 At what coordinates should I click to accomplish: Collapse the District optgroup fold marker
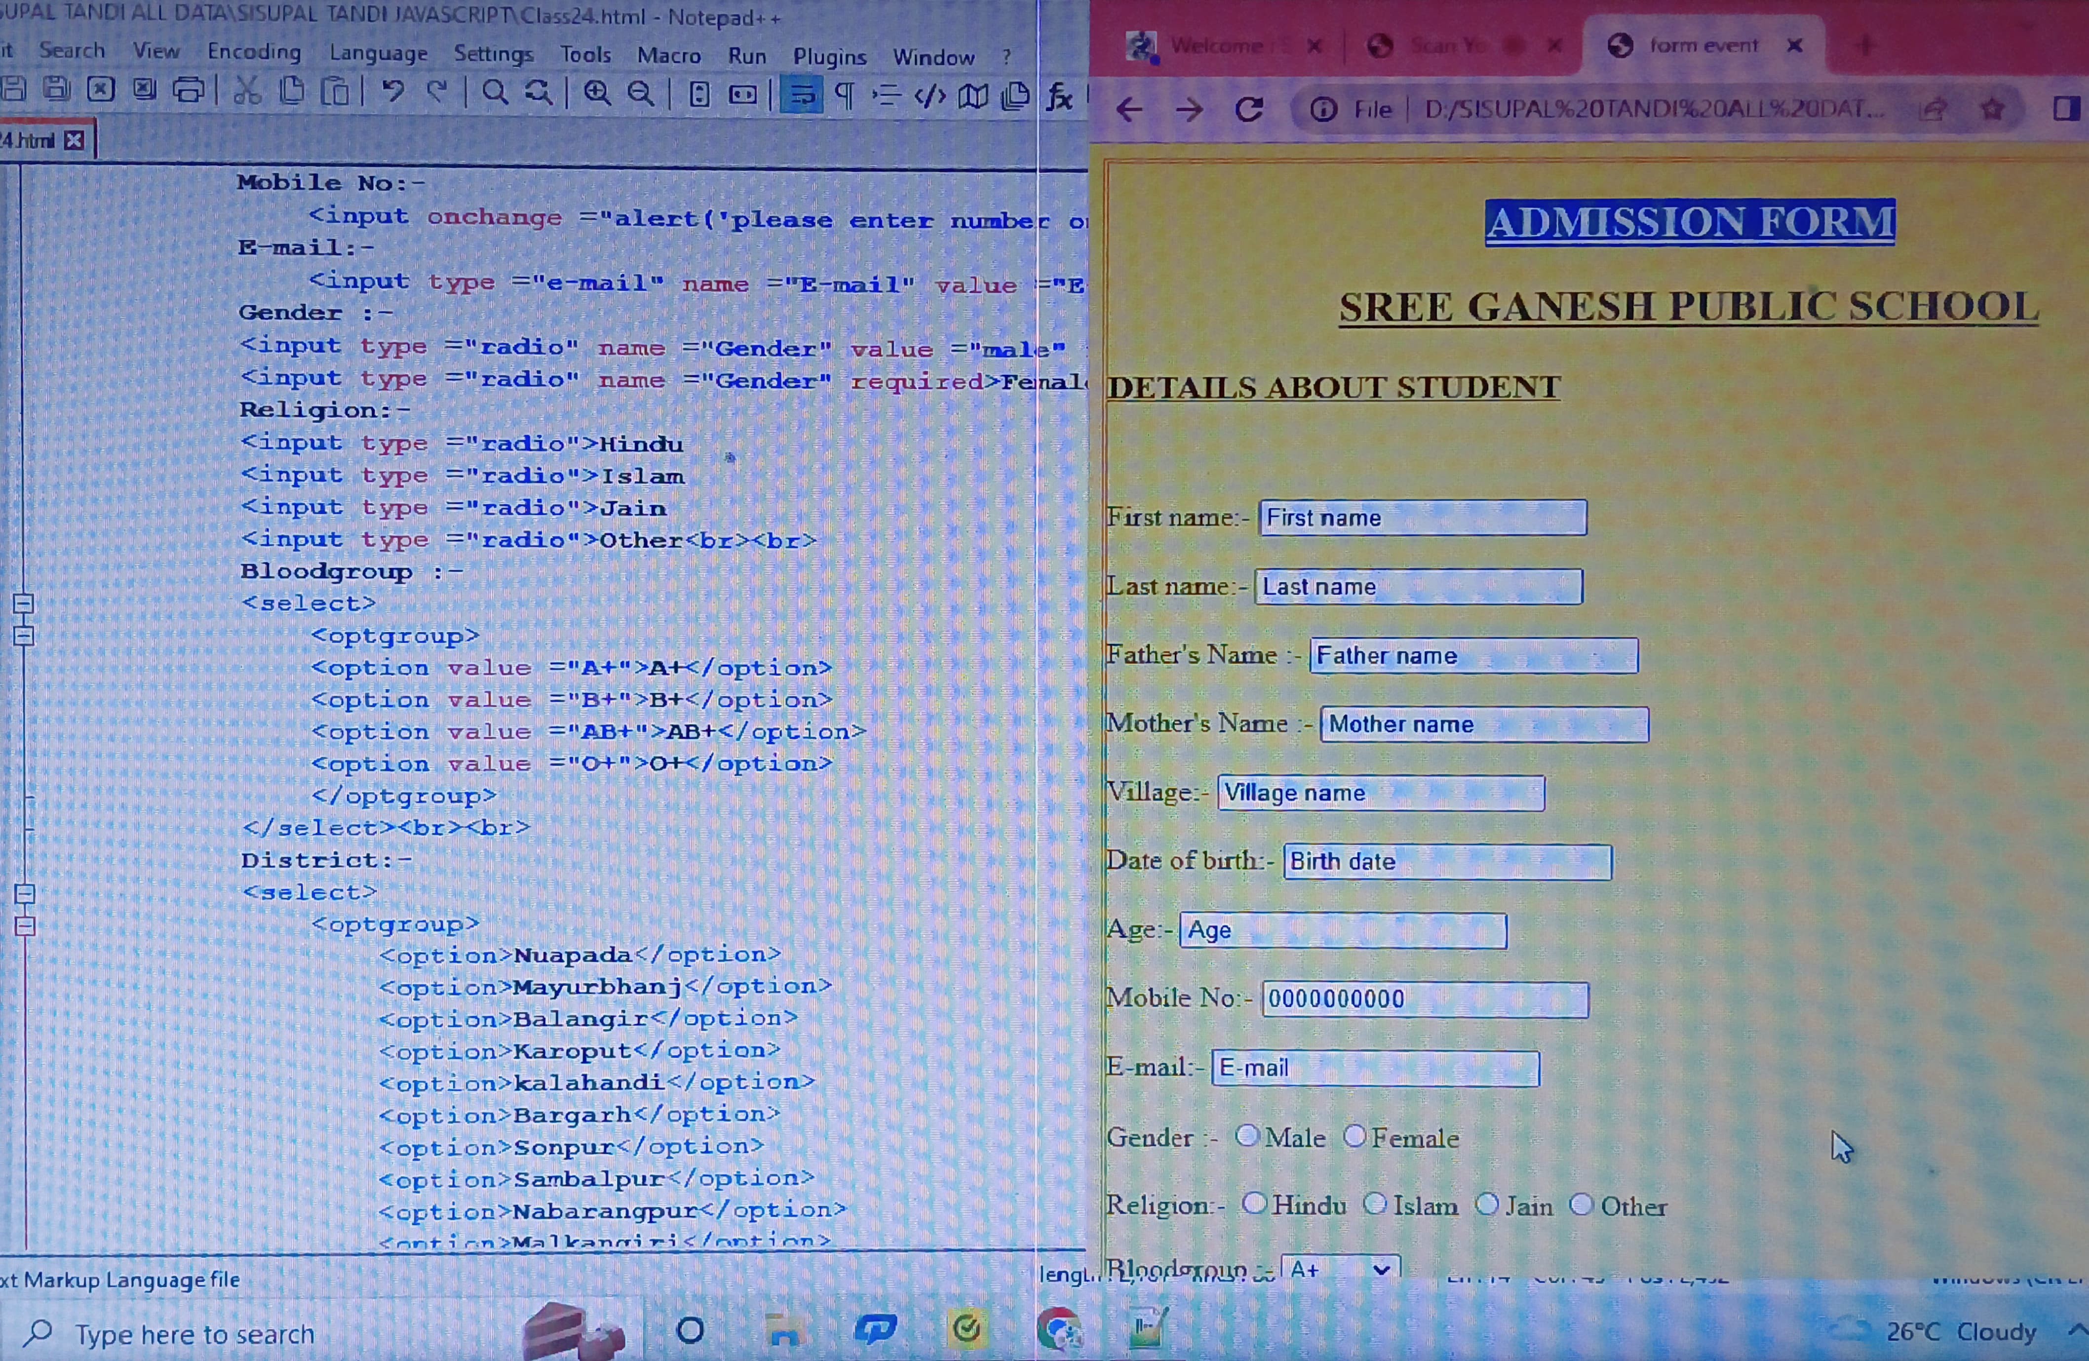[25, 925]
